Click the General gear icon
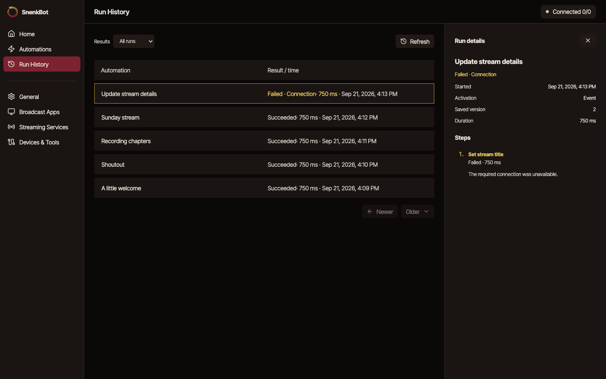The width and height of the screenshot is (606, 379). tap(11, 96)
